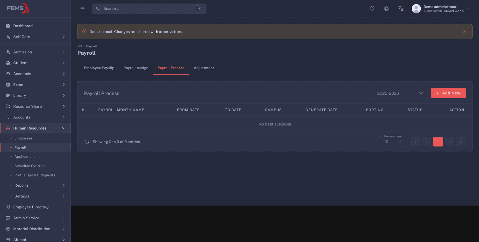The height and width of the screenshot is (242, 479).
Task: Sort by Payroll Month Name column
Action: click(x=121, y=110)
